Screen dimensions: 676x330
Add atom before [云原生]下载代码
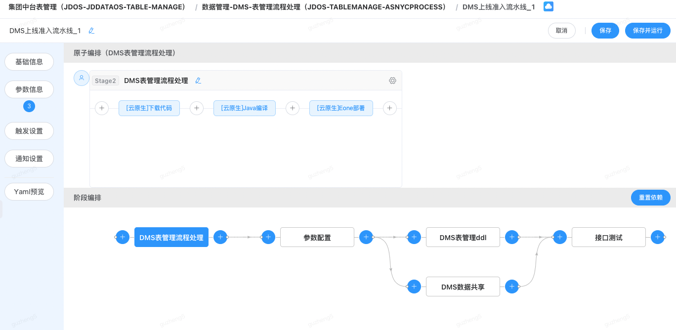(102, 108)
